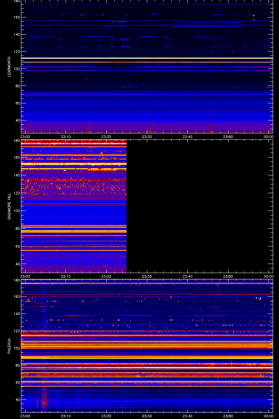The image size is (279, 419).
Task: Select the Learmonth spectrogram plot area
Action: coord(147,66)
